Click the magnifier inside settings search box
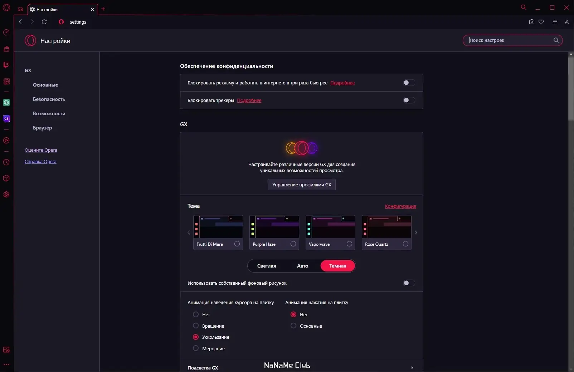This screenshot has height=372, width=574. click(x=556, y=40)
